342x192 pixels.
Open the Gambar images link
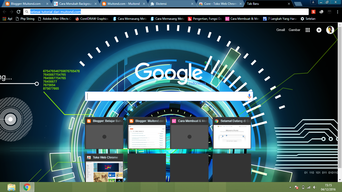[294, 30]
